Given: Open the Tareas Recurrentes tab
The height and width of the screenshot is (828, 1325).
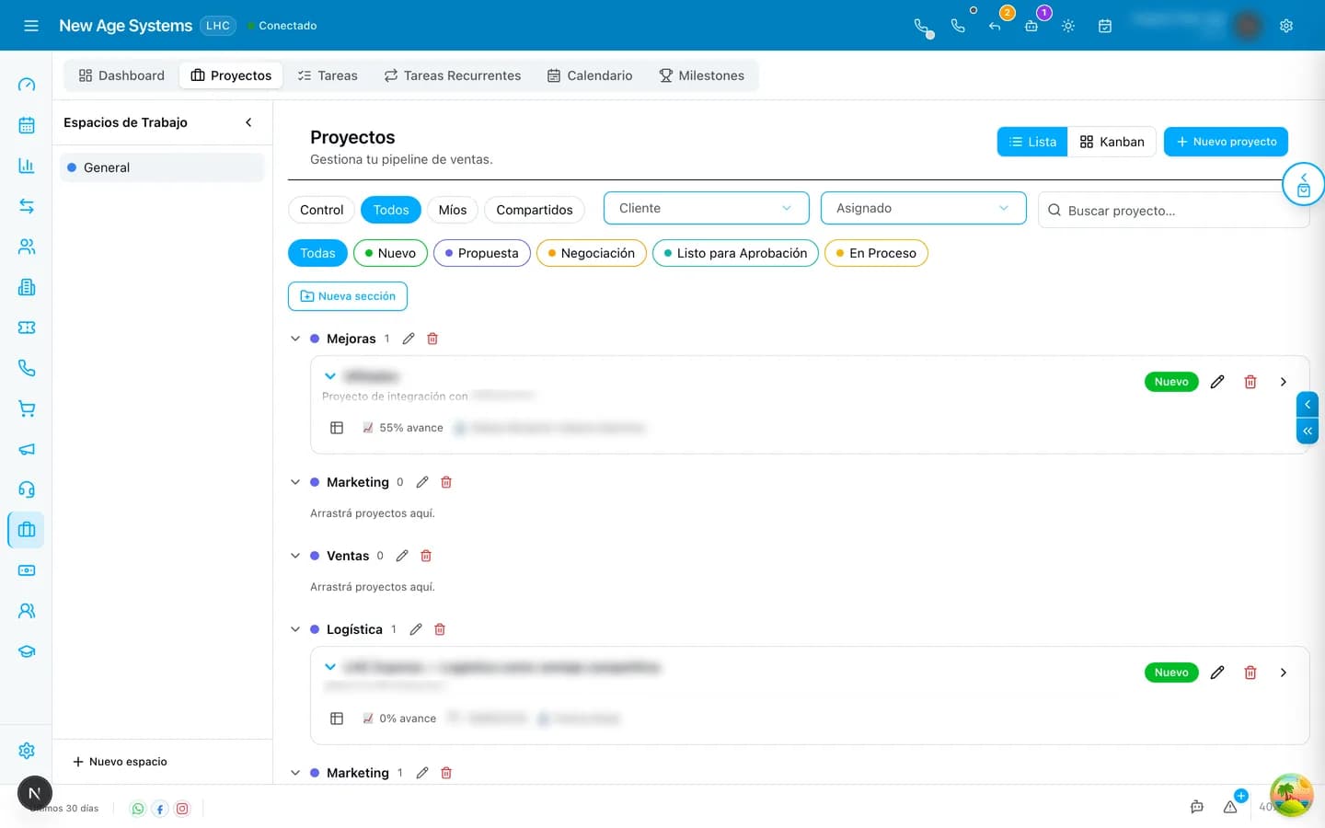Looking at the screenshot, I should pos(452,75).
